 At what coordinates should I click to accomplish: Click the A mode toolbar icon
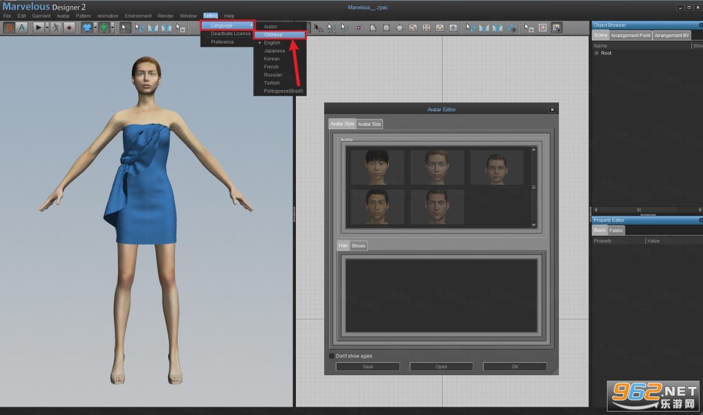click(x=21, y=27)
